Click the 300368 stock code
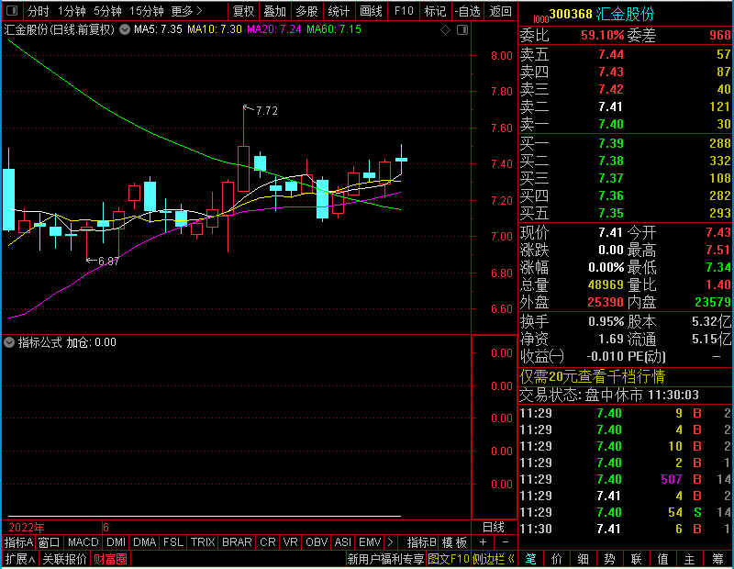This screenshot has width=734, height=569. tap(571, 14)
